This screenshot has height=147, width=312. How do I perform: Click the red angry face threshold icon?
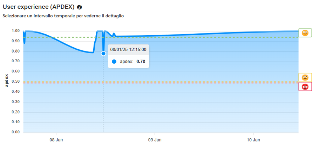pos(305,86)
